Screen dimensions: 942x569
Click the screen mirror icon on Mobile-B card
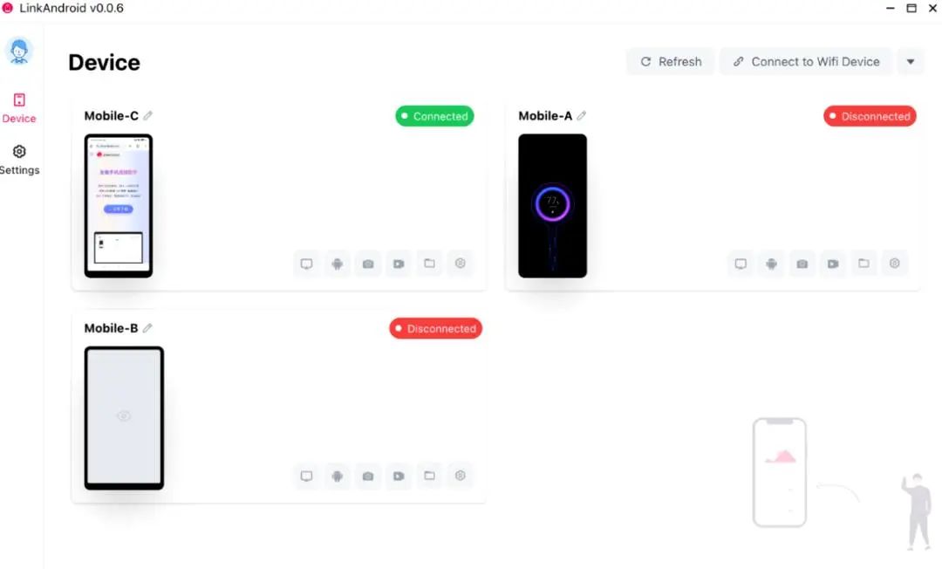pos(306,476)
